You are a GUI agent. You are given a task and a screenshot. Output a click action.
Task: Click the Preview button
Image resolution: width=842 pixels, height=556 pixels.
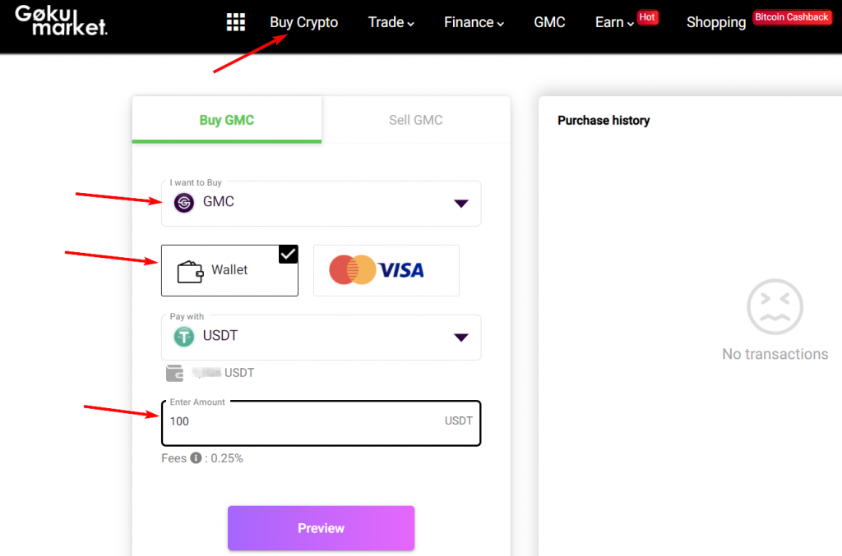point(322,528)
